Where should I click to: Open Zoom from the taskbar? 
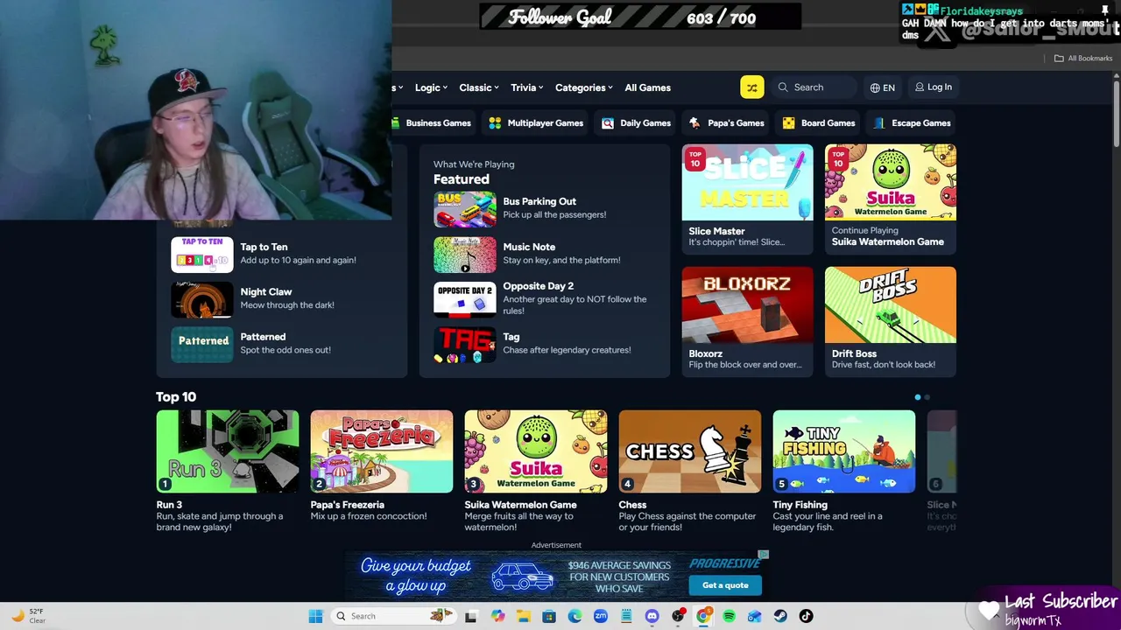(x=600, y=616)
